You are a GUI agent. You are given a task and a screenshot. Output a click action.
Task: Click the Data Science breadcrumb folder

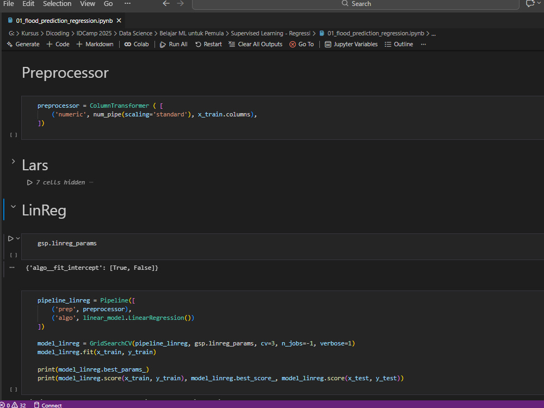pyautogui.click(x=135, y=33)
